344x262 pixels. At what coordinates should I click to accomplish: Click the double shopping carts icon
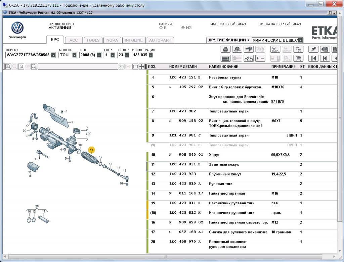tap(298, 49)
